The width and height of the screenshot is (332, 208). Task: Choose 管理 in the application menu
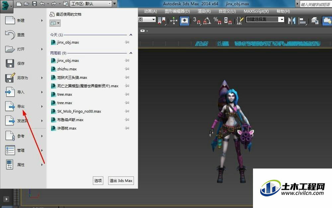[24, 150]
